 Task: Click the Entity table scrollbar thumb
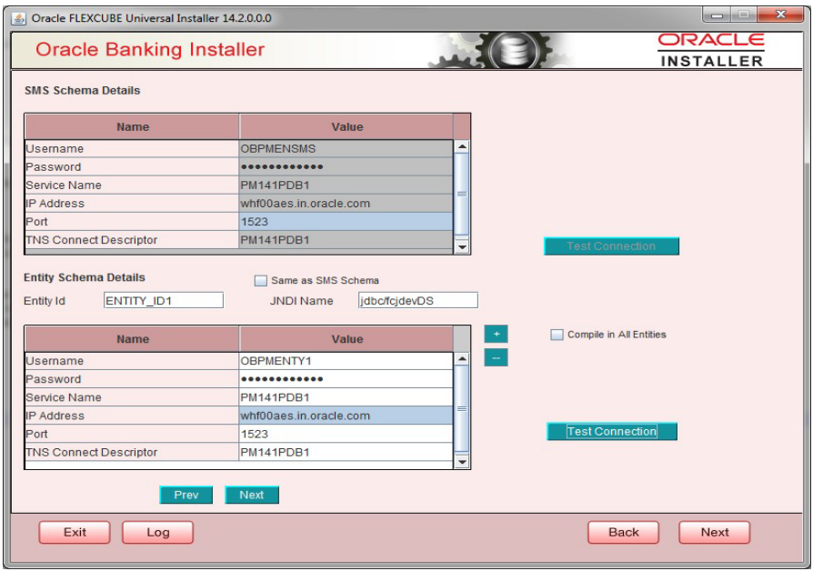461,408
